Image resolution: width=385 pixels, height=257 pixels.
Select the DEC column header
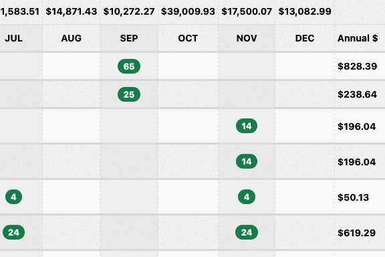point(305,38)
